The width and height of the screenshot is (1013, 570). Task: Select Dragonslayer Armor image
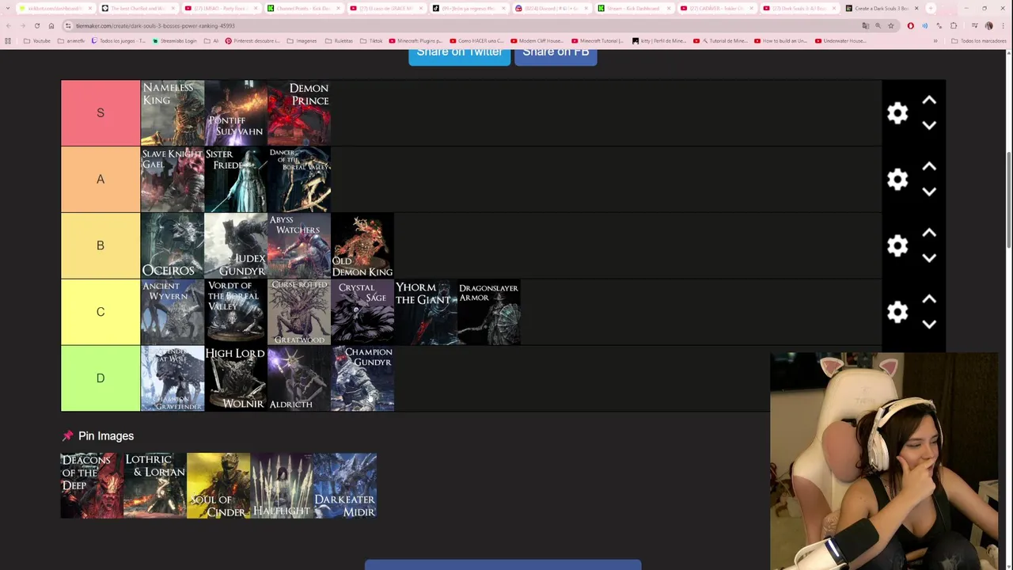point(489,312)
